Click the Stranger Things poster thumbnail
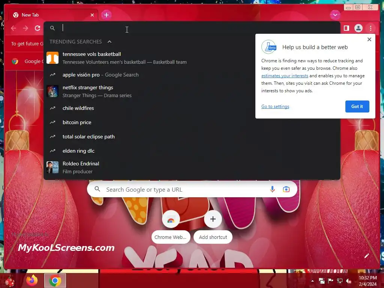The image size is (384, 288). click(x=52, y=91)
